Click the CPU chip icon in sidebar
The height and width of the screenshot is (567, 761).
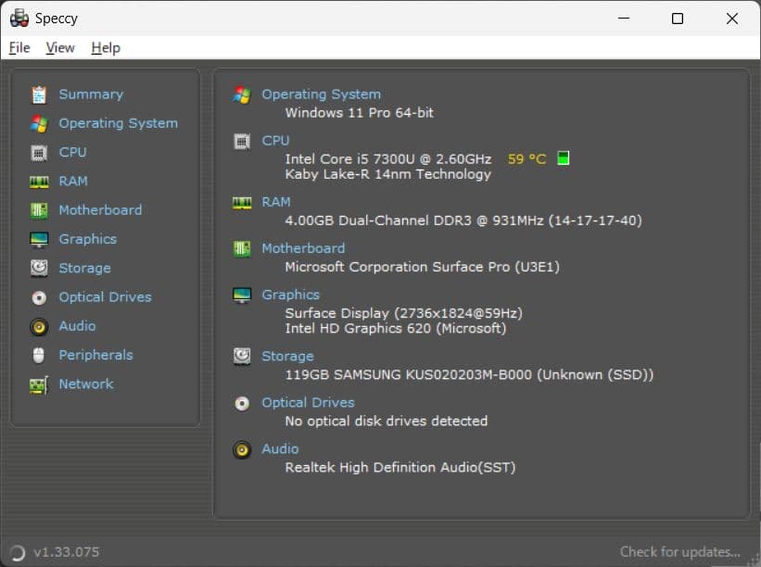click(39, 153)
